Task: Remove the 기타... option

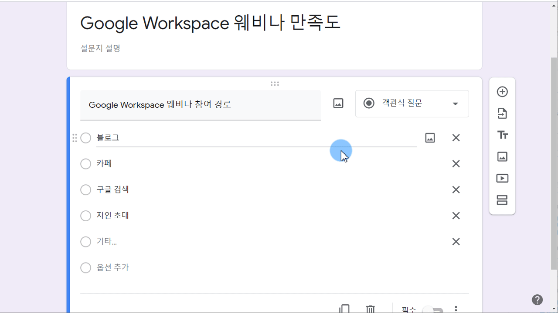Action: [456, 242]
